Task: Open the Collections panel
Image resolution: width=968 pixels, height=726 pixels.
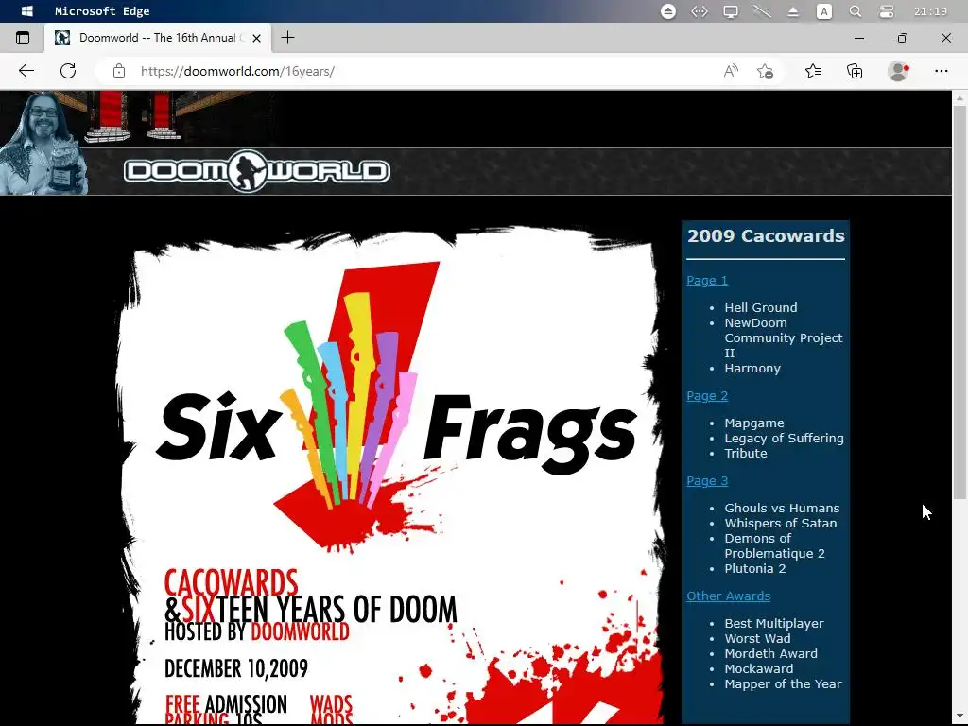Action: 855,71
